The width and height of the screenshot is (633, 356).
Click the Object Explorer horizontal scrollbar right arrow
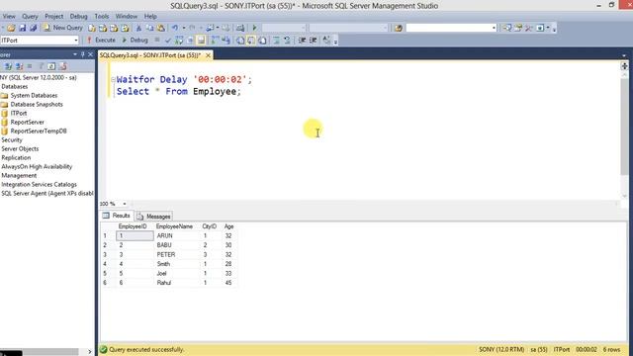click(x=90, y=352)
